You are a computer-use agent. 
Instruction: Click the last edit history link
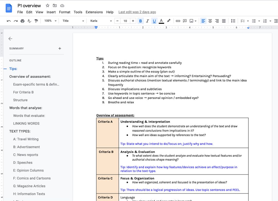[x=137, y=12]
